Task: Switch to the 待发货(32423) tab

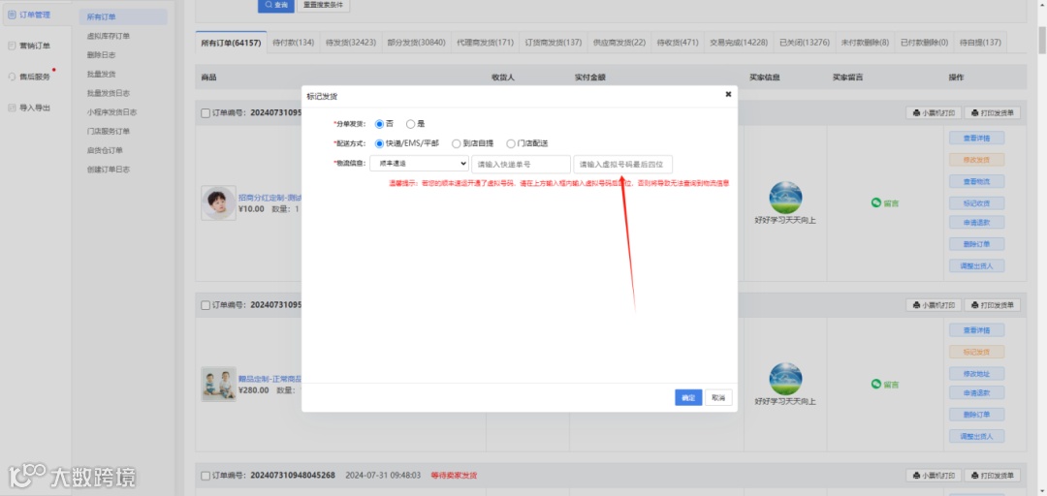Action: (351, 42)
